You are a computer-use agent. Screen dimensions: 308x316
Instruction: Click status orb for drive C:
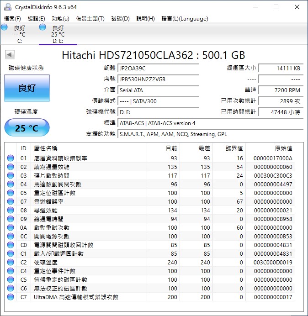click(x=4, y=27)
